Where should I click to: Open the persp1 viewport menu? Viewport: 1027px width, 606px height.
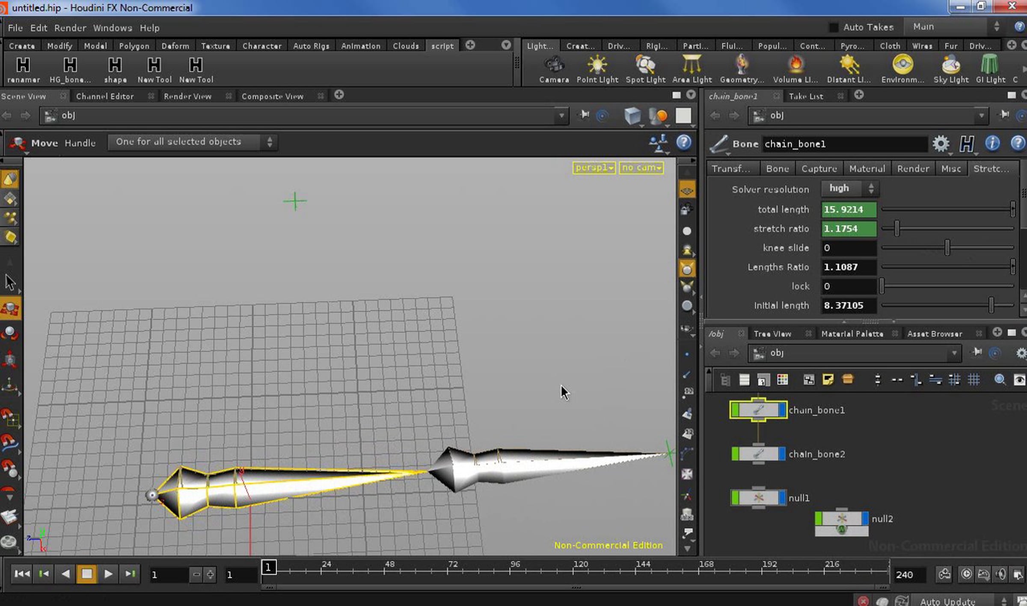point(594,168)
